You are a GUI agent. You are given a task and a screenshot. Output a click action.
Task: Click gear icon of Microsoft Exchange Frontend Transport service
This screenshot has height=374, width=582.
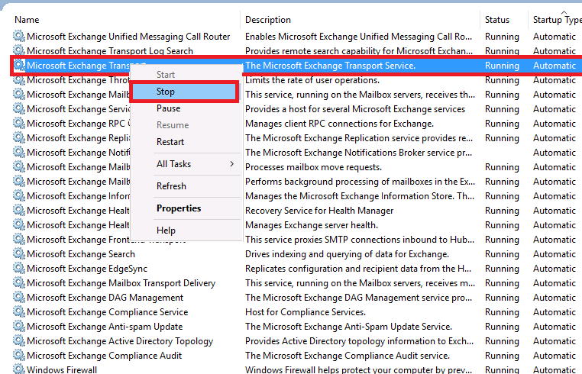point(18,240)
